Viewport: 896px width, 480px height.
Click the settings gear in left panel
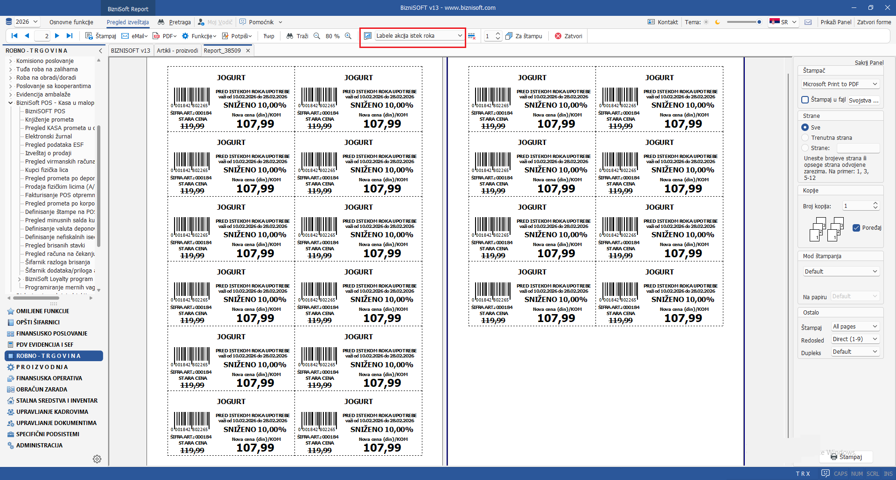coord(97,459)
